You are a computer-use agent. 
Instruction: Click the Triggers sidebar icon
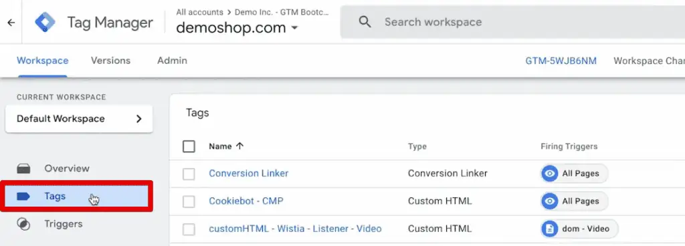coord(23,224)
